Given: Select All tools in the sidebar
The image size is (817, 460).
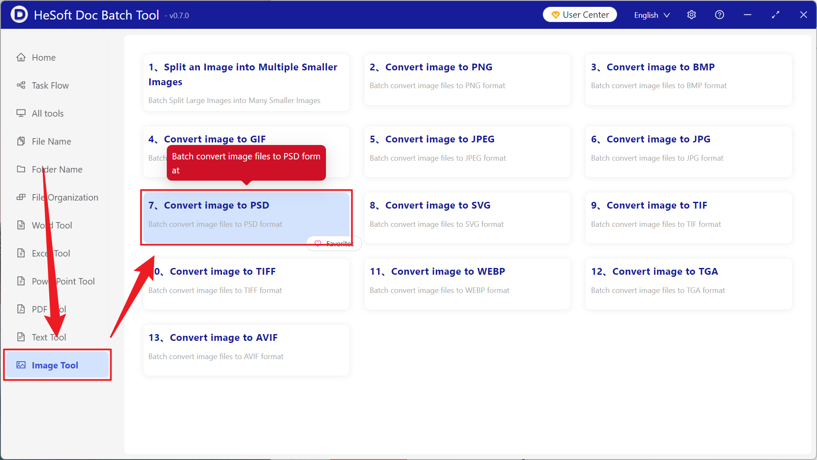Looking at the screenshot, I should (x=56, y=113).
